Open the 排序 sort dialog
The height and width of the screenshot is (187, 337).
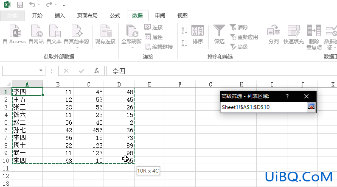tap(197, 34)
